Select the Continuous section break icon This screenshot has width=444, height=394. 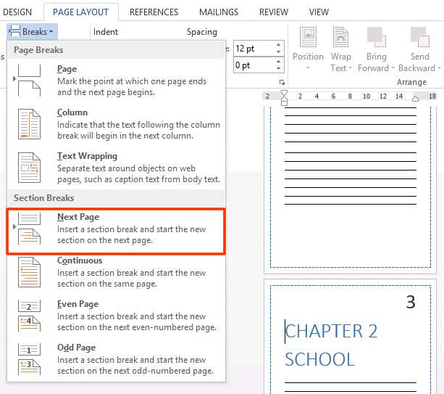[30, 272]
